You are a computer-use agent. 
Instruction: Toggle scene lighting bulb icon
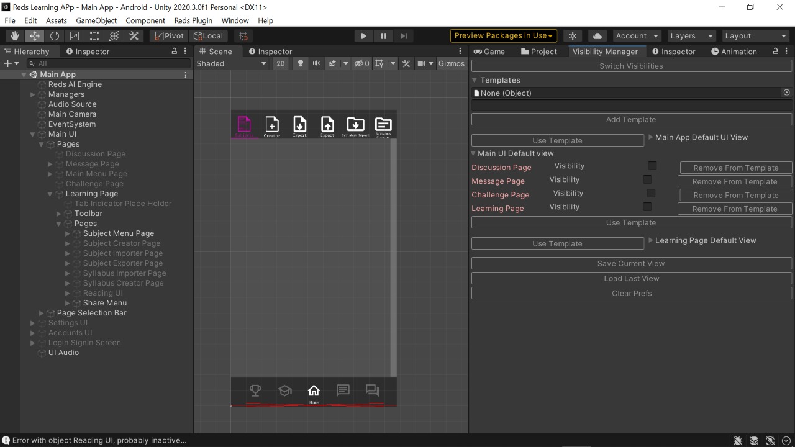tap(301, 63)
